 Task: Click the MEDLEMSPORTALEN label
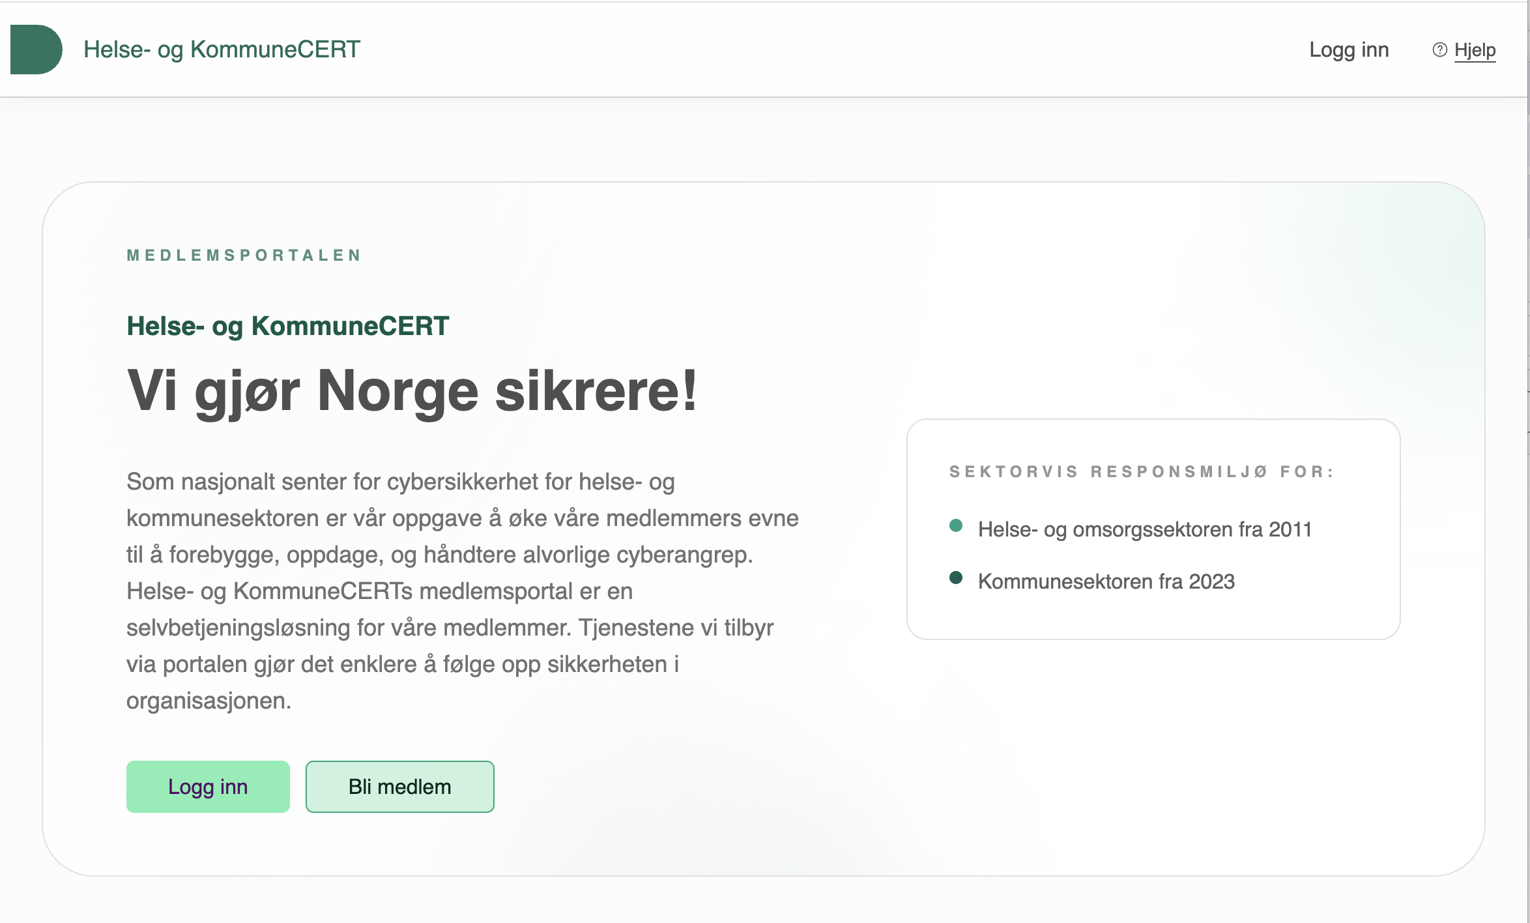(x=244, y=256)
